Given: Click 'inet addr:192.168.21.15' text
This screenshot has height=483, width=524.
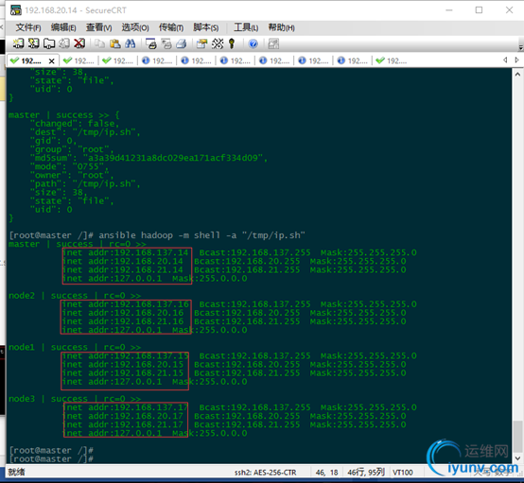Looking at the screenshot, I should (x=123, y=372).
